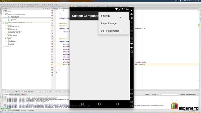
Task: Expand dimens.xml group node
Action: tap(7, 42)
